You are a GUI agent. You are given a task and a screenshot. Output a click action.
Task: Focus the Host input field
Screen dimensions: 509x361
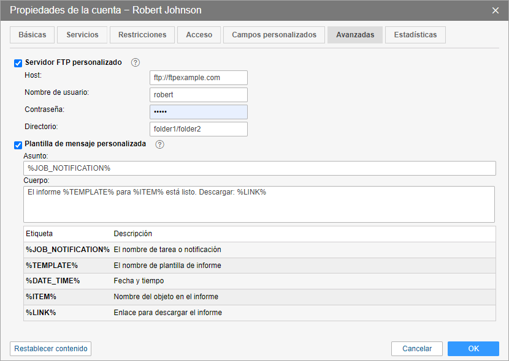(198, 78)
